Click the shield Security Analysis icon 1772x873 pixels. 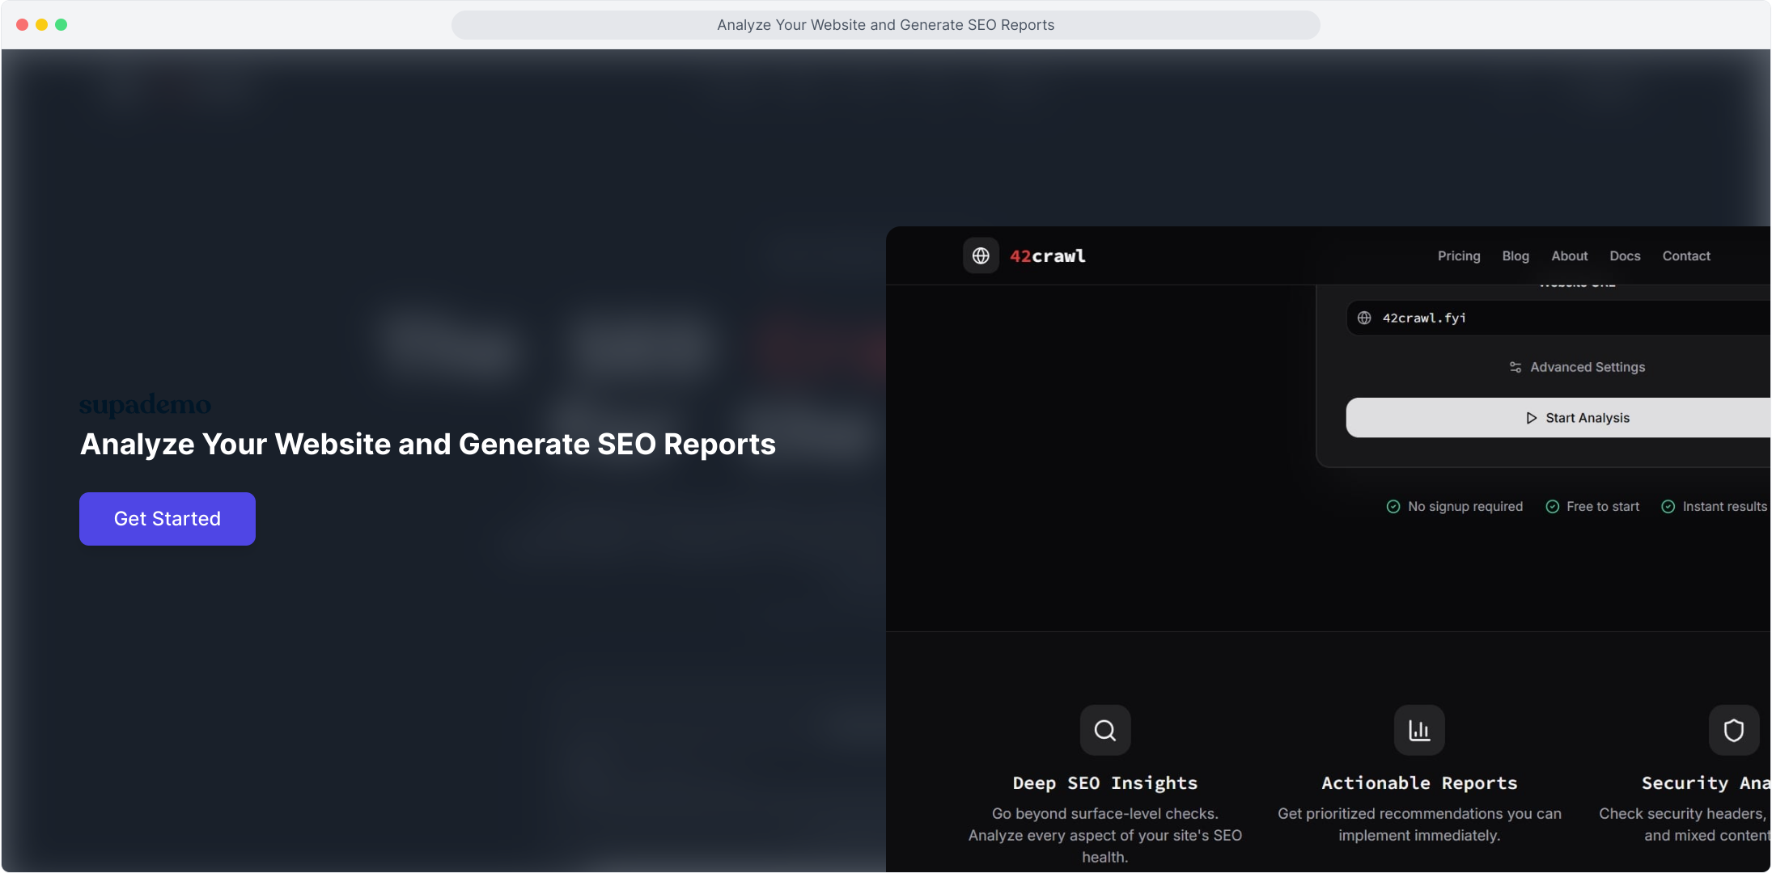pyautogui.click(x=1733, y=731)
